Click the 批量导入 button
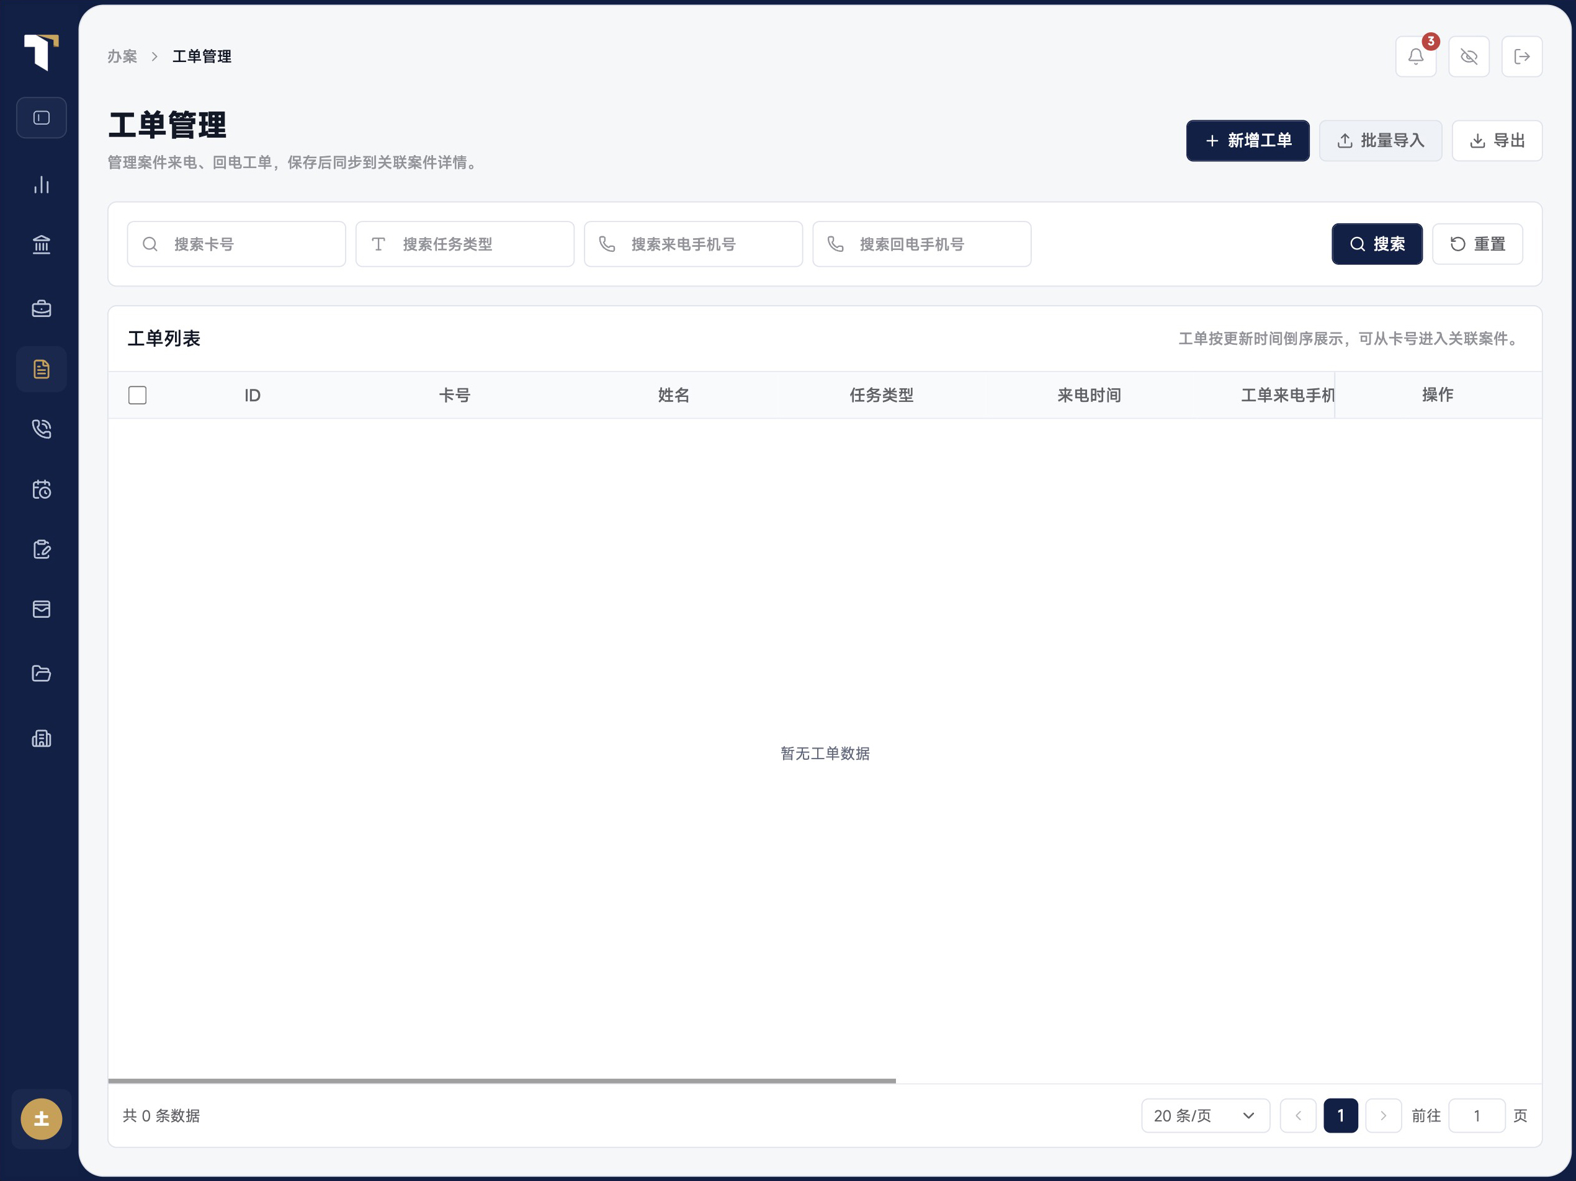This screenshot has height=1181, width=1576. tap(1381, 140)
